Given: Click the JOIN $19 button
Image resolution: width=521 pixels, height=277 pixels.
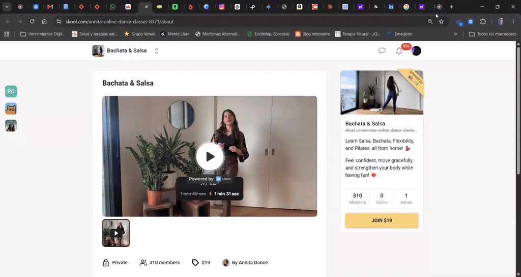Looking at the screenshot, I should [x=382, y=220].
